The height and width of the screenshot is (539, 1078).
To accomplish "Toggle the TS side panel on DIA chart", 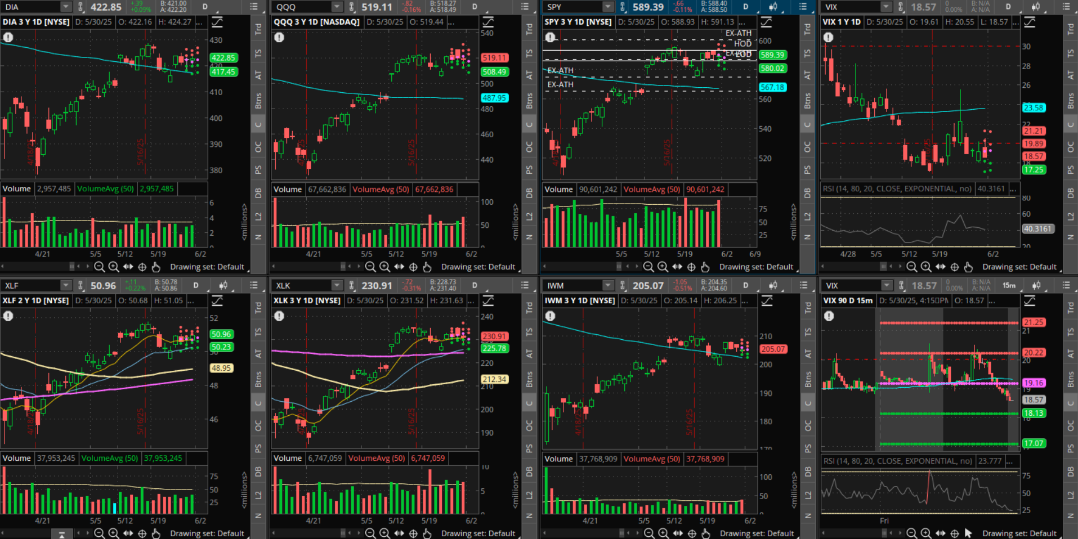I will coord(258,53).
